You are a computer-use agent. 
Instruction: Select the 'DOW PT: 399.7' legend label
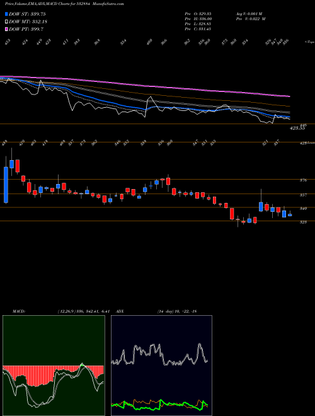tap(26, 29)
